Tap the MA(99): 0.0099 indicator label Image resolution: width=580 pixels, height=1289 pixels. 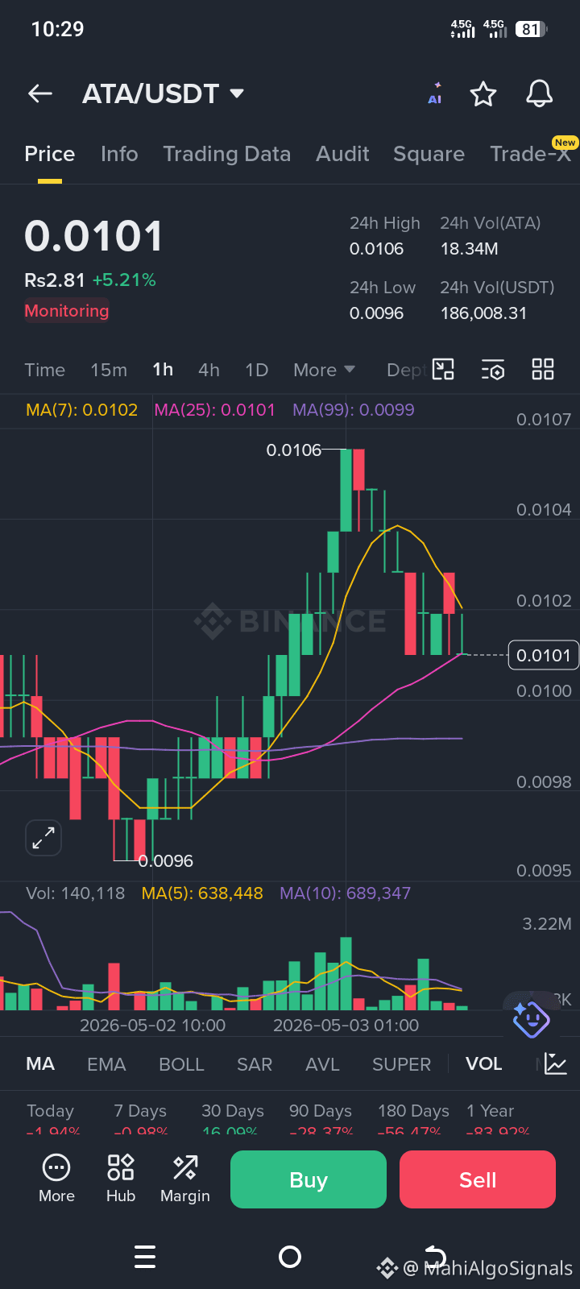point(354,409)
